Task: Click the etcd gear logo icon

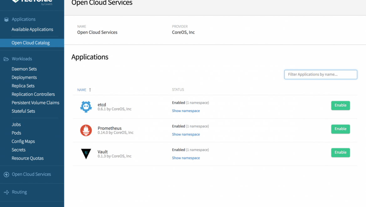Action: pos(86,107)
